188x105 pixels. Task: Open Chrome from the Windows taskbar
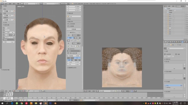[22, 103]
